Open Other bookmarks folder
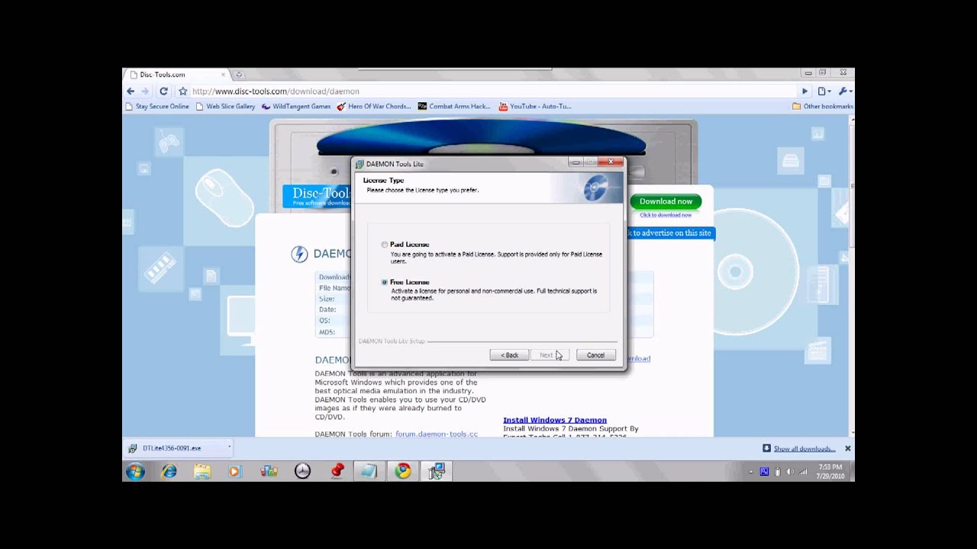This screenshot has height=549, width=977. tap(822, 107)
